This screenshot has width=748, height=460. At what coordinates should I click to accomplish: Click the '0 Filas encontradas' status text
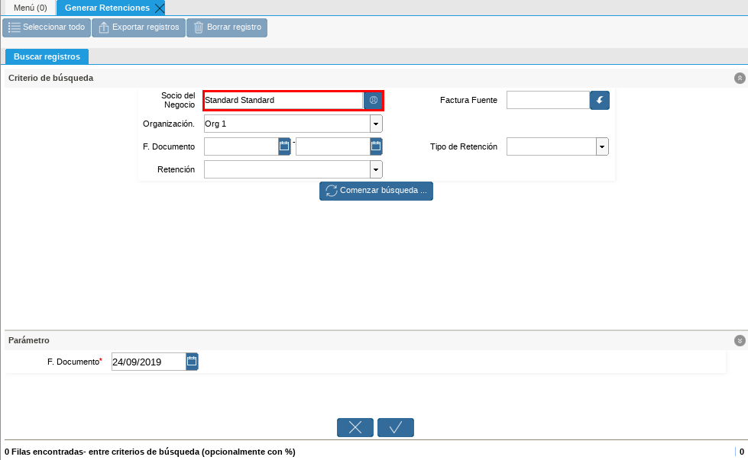pos(150,452)
